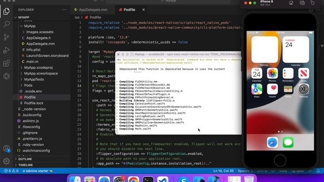Screen dimensions: 324x182
Task: Click simulator Rotate icon
Action: [x=312, y=3]
